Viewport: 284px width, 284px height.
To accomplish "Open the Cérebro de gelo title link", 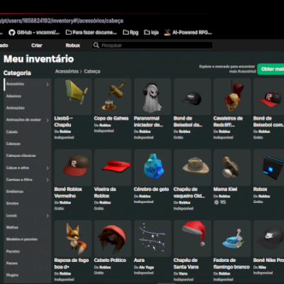I will click(151, 190).
